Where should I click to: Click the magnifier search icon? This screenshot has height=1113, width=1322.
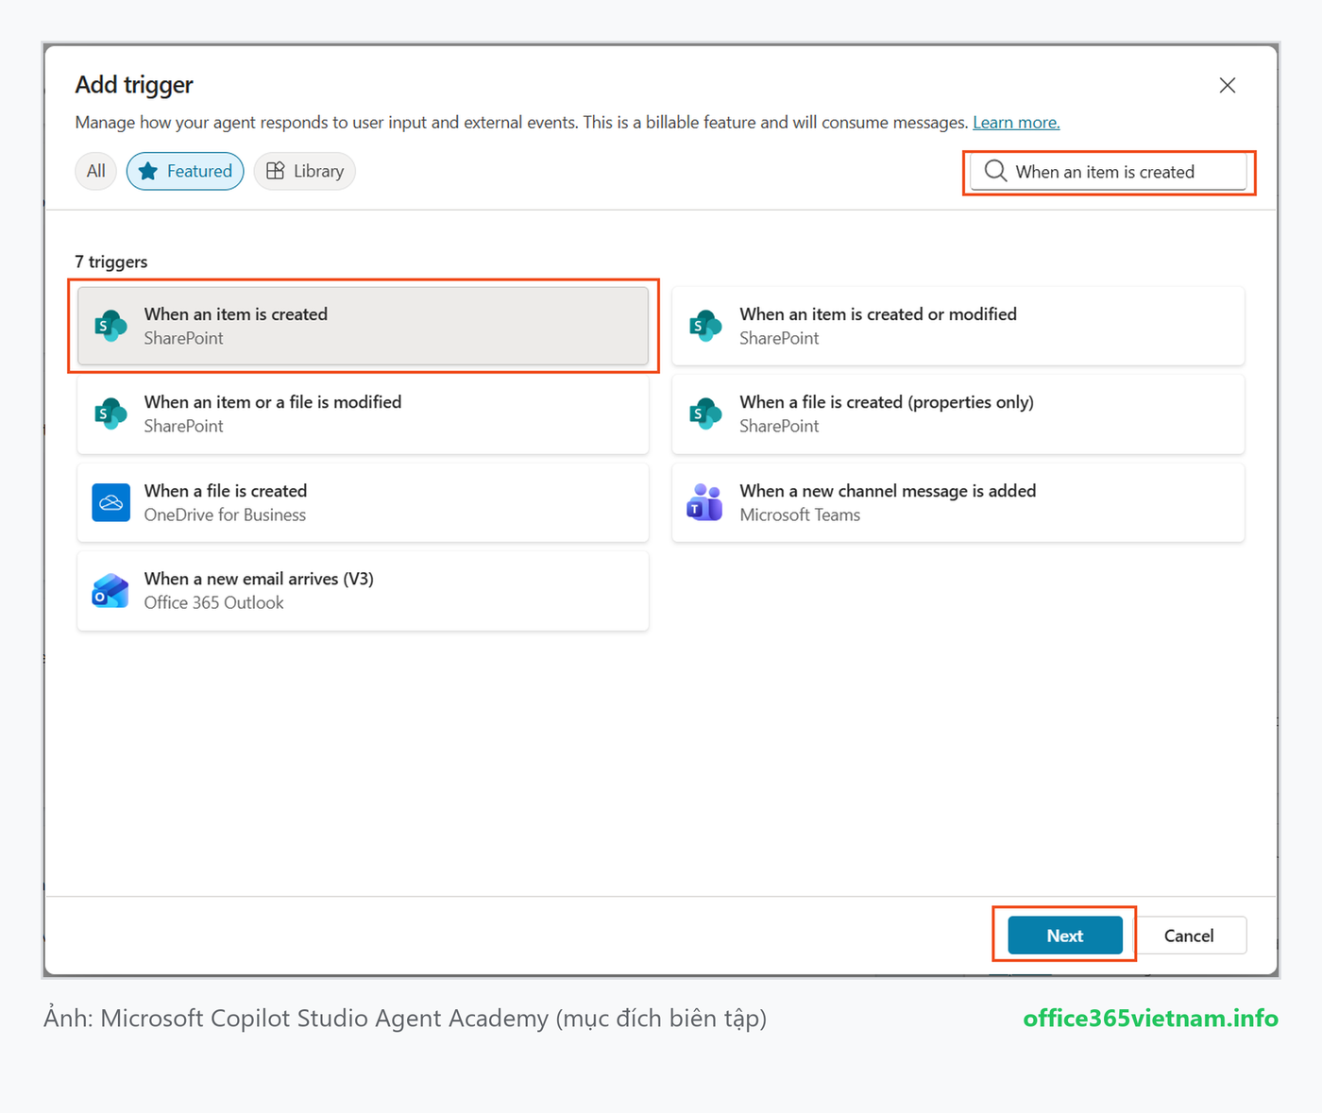pos(995,171)
